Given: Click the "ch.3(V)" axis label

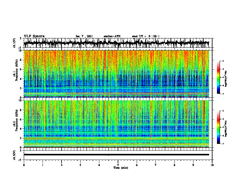Looking at the screenshot, I should coord(14,155).
